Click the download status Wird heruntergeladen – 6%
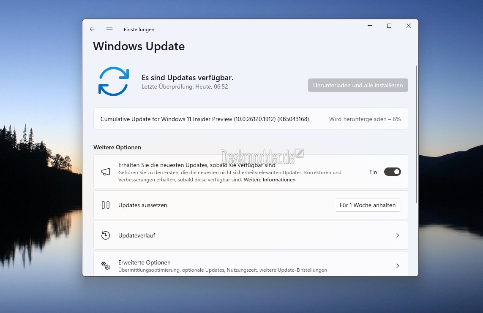 365,119
